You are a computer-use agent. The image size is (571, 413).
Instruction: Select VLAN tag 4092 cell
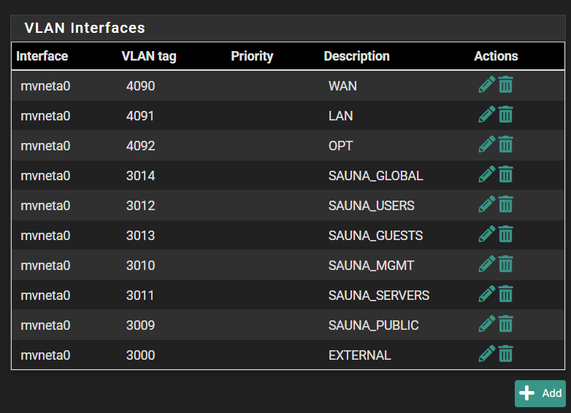[141, 146]
